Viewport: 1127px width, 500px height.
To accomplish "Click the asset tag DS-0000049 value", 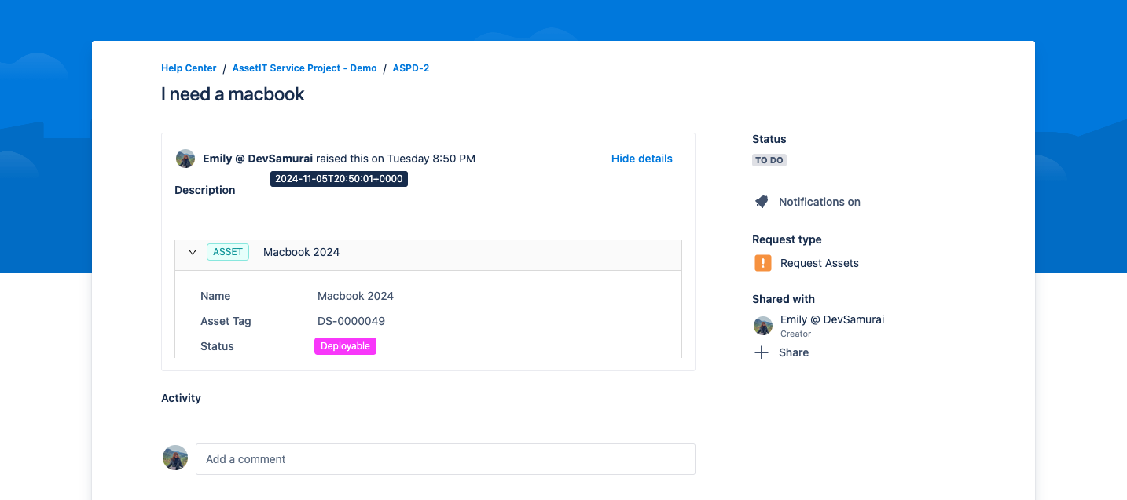I will click(351, 321).
